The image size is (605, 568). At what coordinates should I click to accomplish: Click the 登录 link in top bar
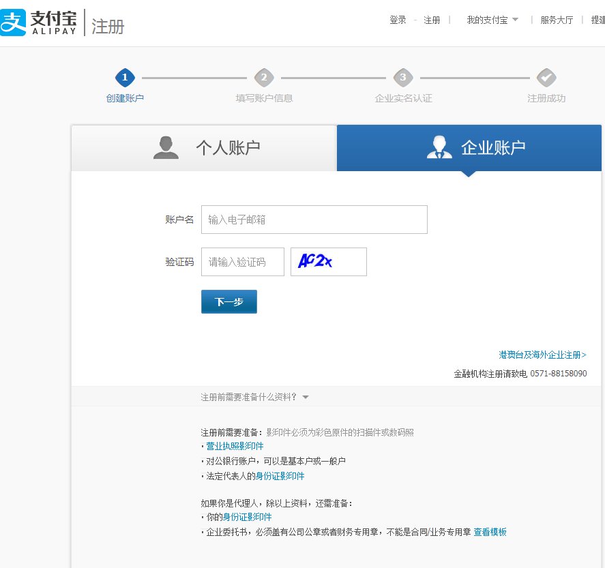[397, 20]
